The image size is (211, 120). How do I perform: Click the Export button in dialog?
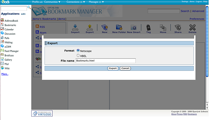[x=113, y=68]
